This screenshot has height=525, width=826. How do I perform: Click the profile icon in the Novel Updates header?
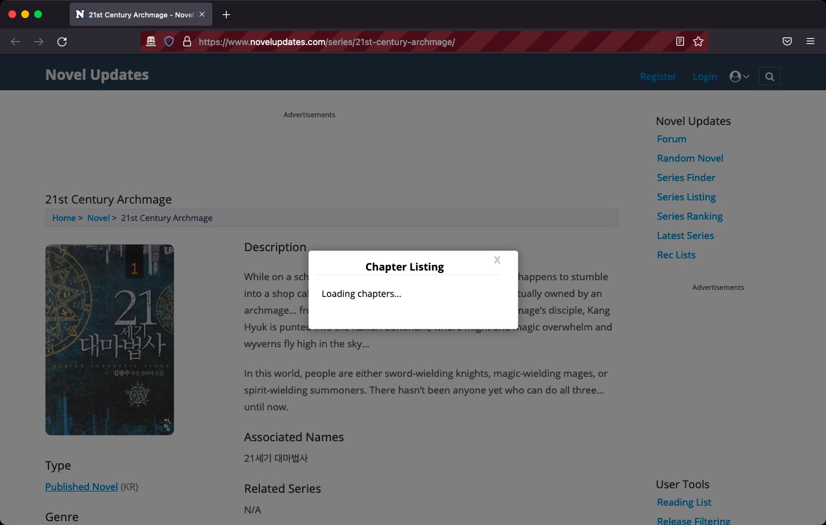734,76
